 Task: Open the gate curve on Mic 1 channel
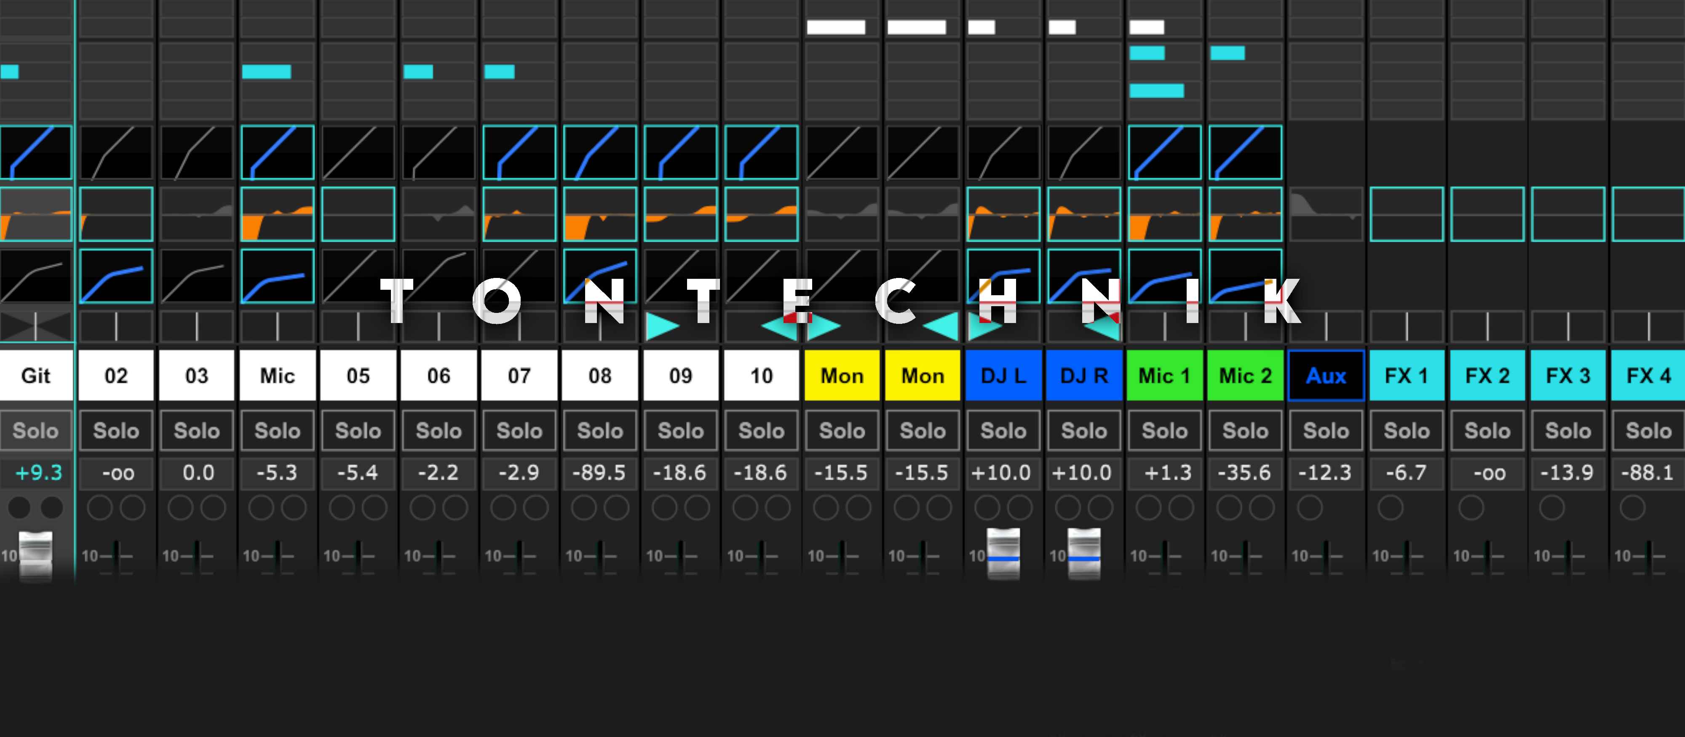[1165, 152]
